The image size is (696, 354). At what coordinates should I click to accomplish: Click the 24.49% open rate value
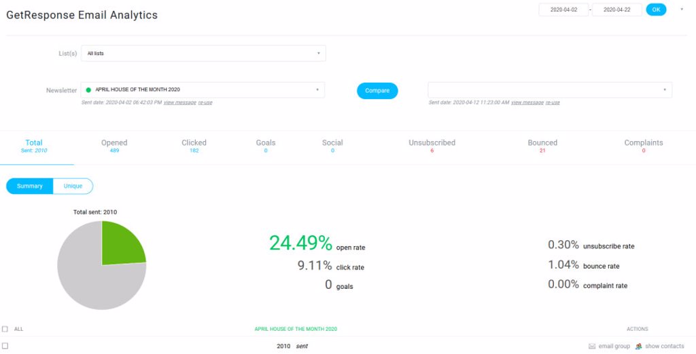(300, 243)
